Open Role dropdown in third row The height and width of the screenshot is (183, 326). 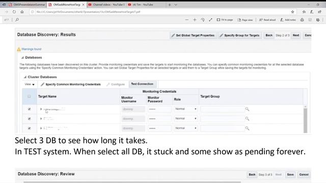coord(185,128)
